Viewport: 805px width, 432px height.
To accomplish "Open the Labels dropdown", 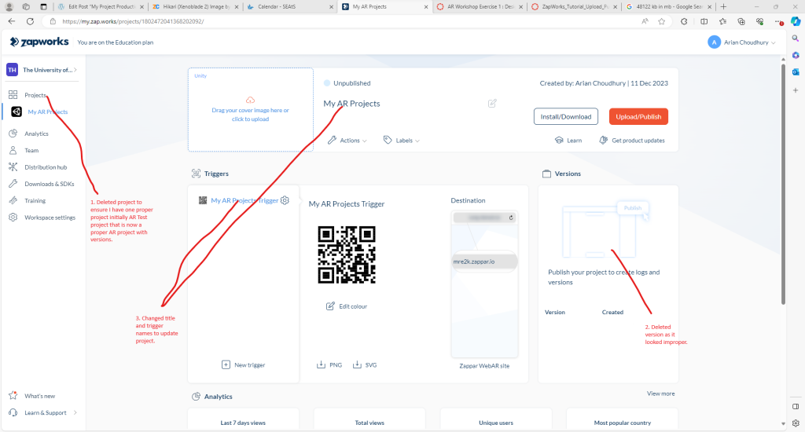I will pos(402,141).
